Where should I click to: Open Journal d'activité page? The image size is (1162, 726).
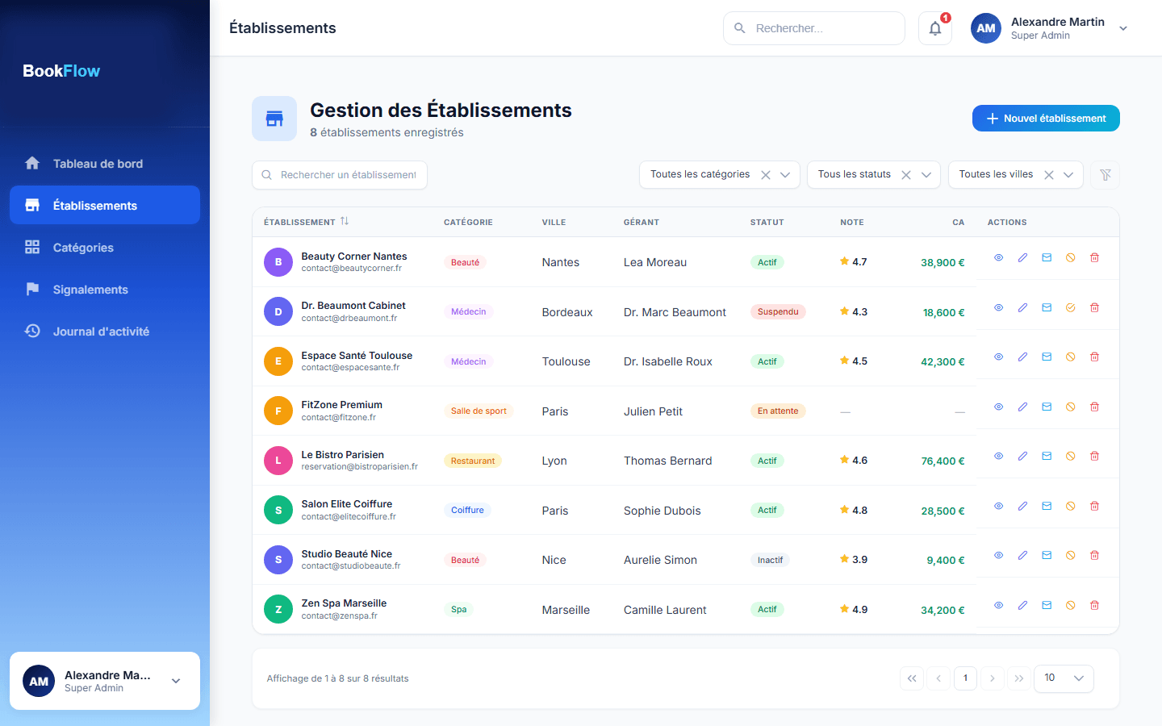(x=105, y=332)
